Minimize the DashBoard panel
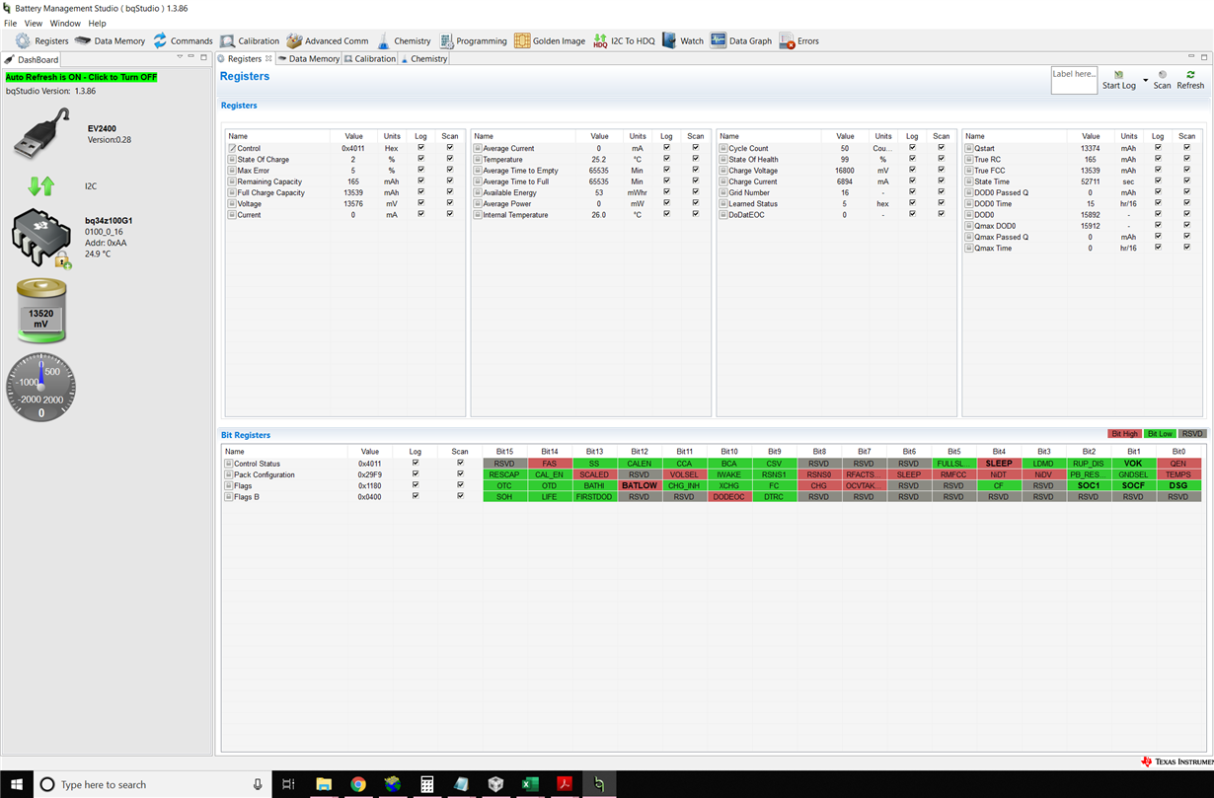The image size is (1214, 798). coord(191,58)
